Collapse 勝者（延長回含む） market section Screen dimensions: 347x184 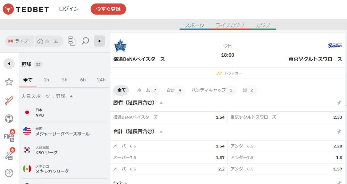tap(161, 103)
